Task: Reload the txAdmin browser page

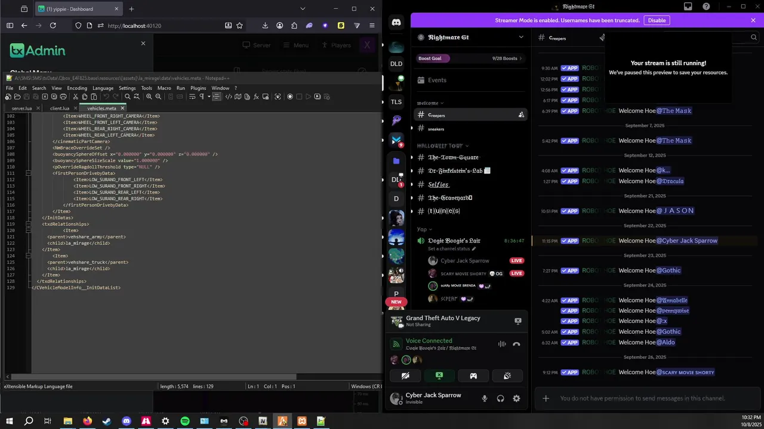Action: (53, 26)
